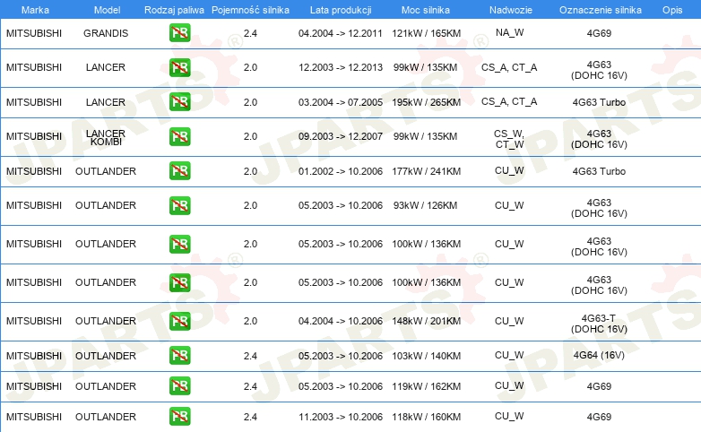Click the fuel icon in the OUTLANDER 118kW row
The width and height of the screenshot is (701, 432).
pyautogui.click(x=179, y=417)
